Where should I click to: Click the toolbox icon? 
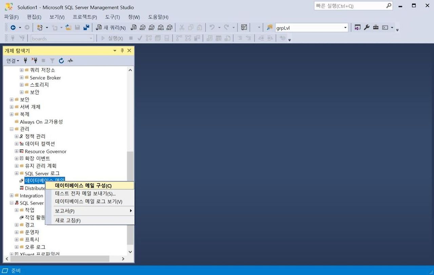point(376,28)
